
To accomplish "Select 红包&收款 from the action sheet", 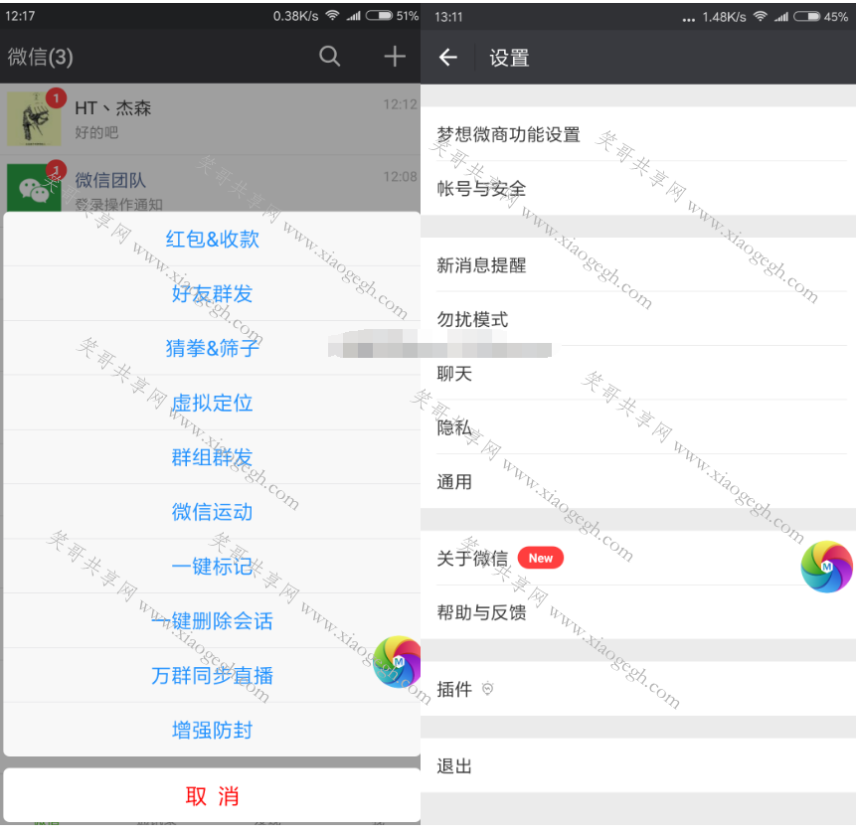I will coord(212,239).
